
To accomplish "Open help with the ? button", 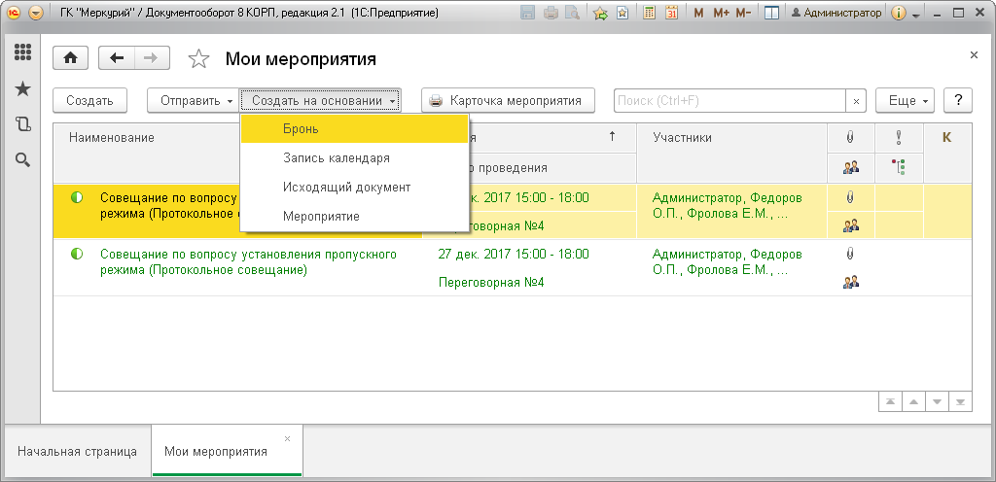I will tap(958, 100).
